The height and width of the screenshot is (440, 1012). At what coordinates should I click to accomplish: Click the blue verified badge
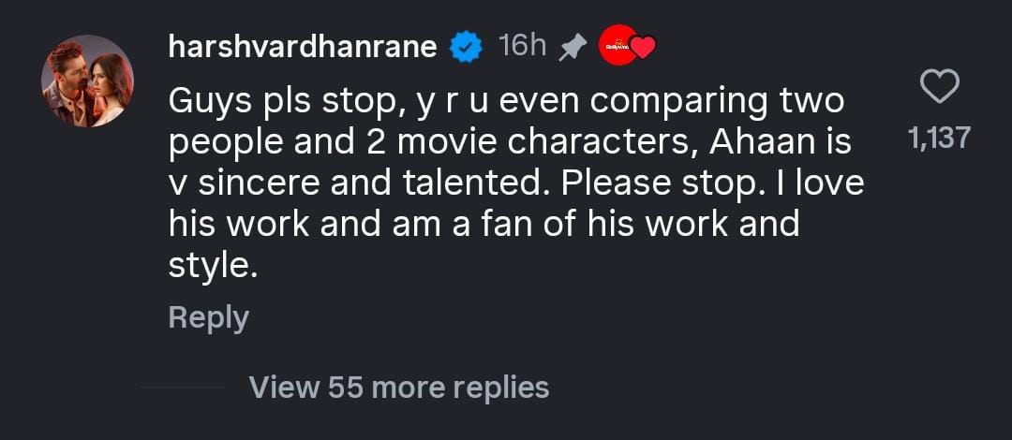pyautogui.click(x=467, y=47)
